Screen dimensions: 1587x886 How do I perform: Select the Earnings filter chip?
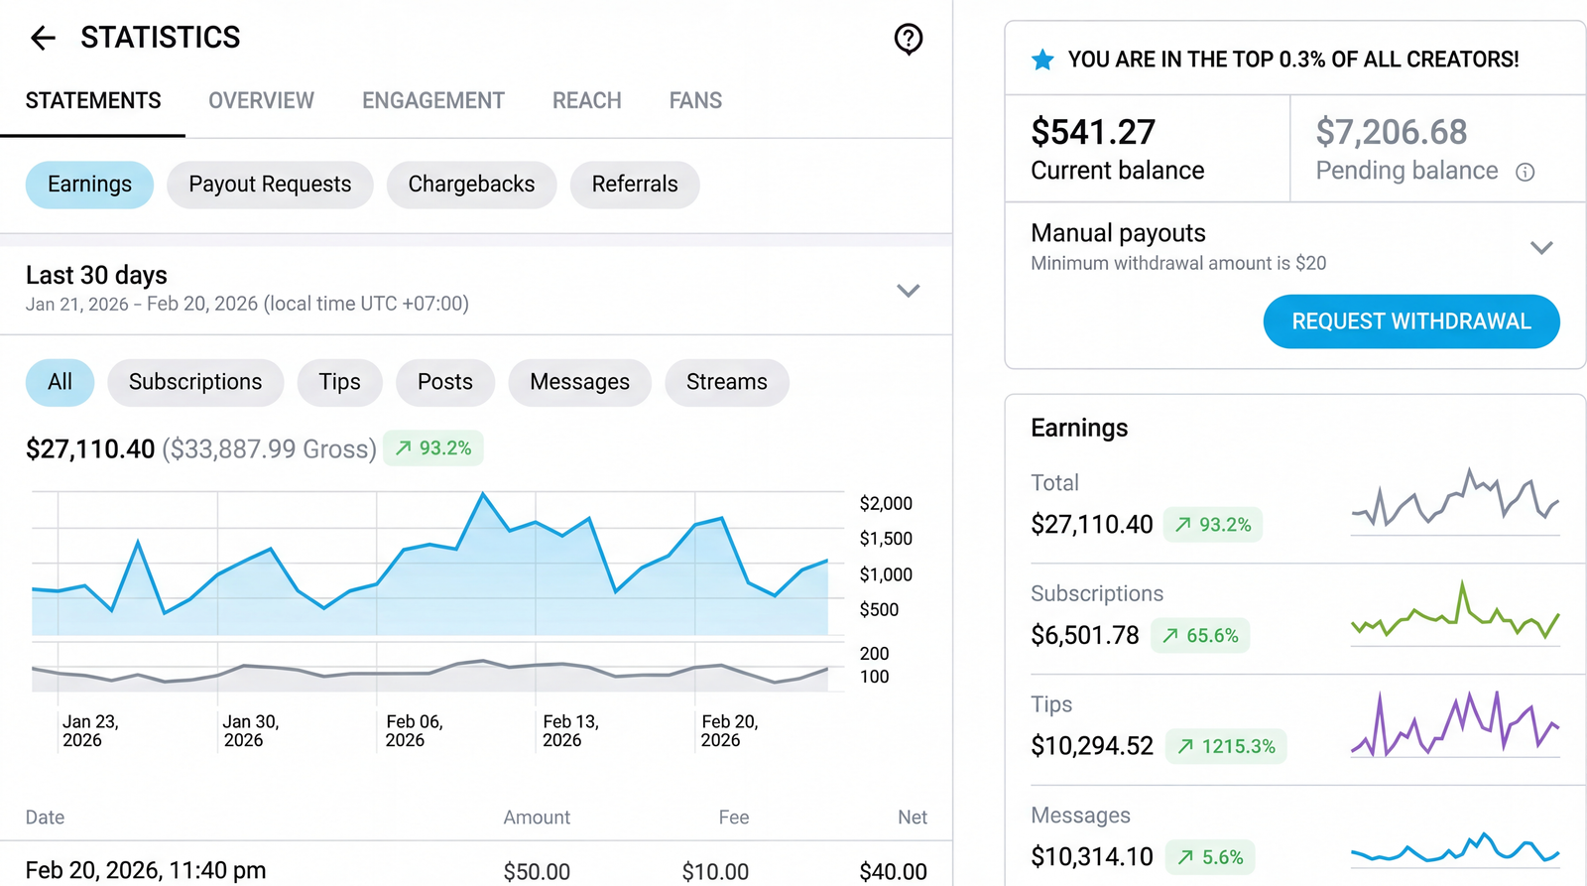(89, 185)
